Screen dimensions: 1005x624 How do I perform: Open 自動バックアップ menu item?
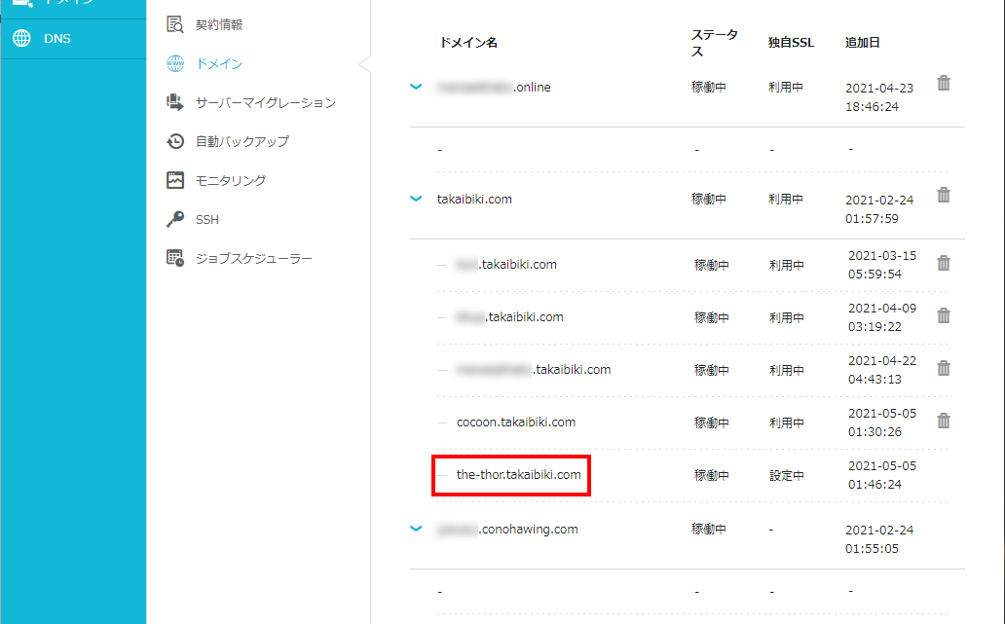coord(242,141)
